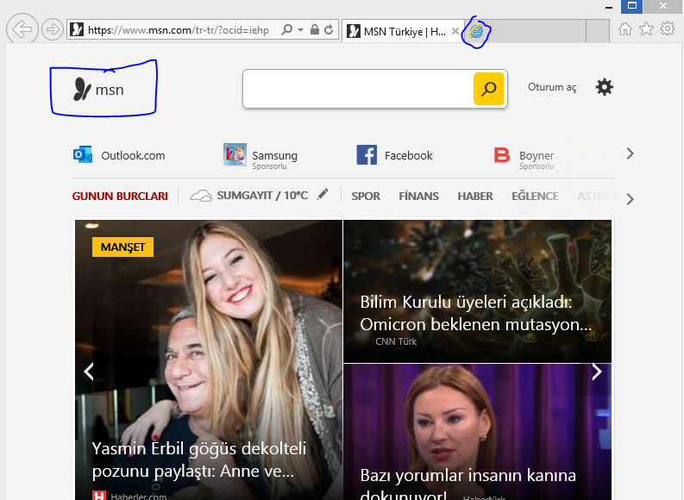Click the Facebook logo icon
The image size is (684, 500).
(367, 155)
